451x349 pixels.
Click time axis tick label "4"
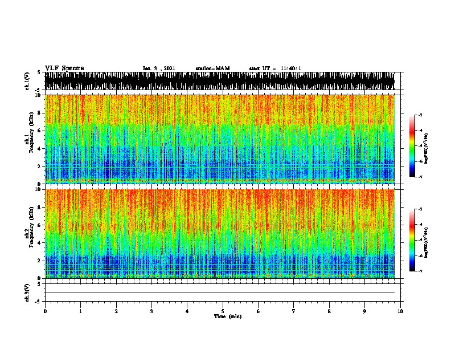click(x=187, y=311)
